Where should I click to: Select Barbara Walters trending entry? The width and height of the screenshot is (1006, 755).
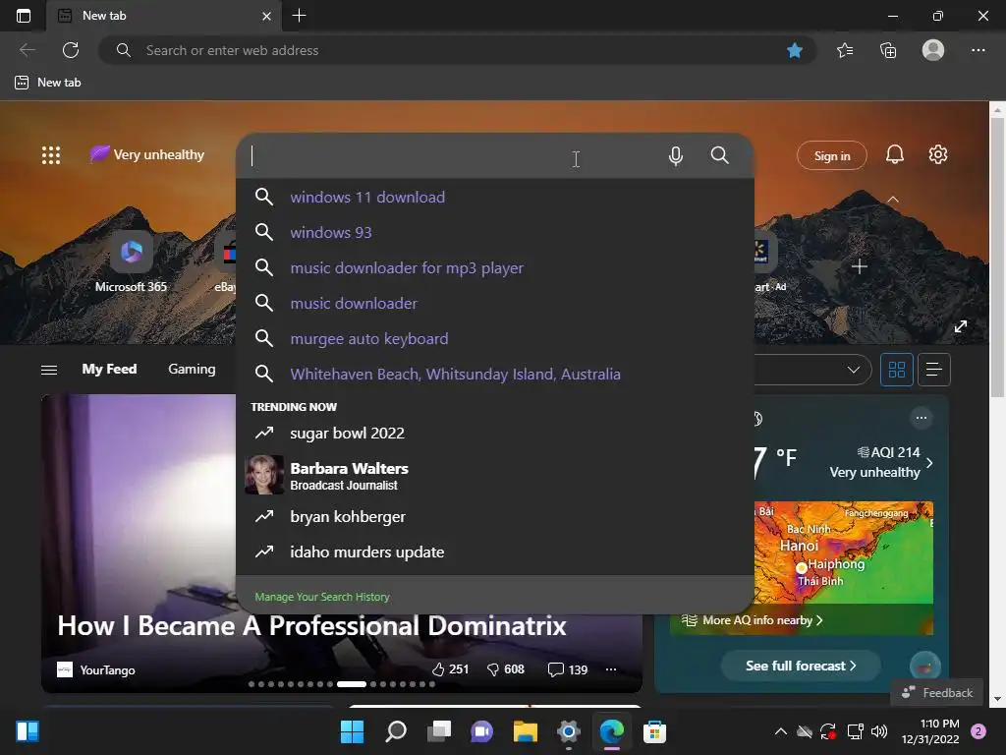click(495, 475)
